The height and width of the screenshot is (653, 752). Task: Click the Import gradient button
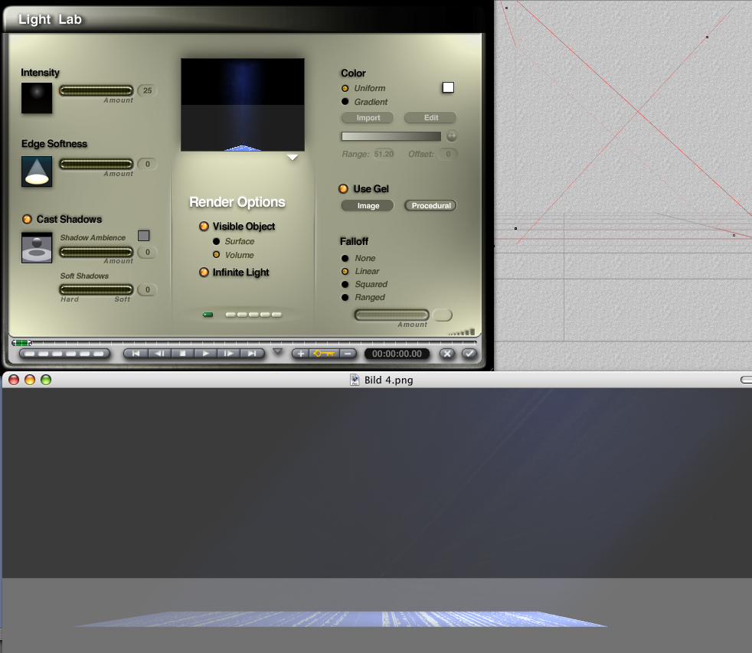[368, 117]
